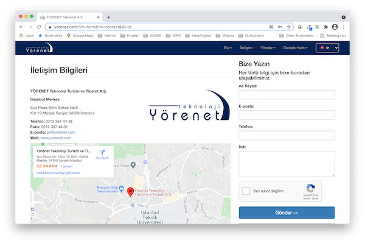Open Other Bookmarks folder
The height and width of the screenshot is (244, 365).
point(296,36)
